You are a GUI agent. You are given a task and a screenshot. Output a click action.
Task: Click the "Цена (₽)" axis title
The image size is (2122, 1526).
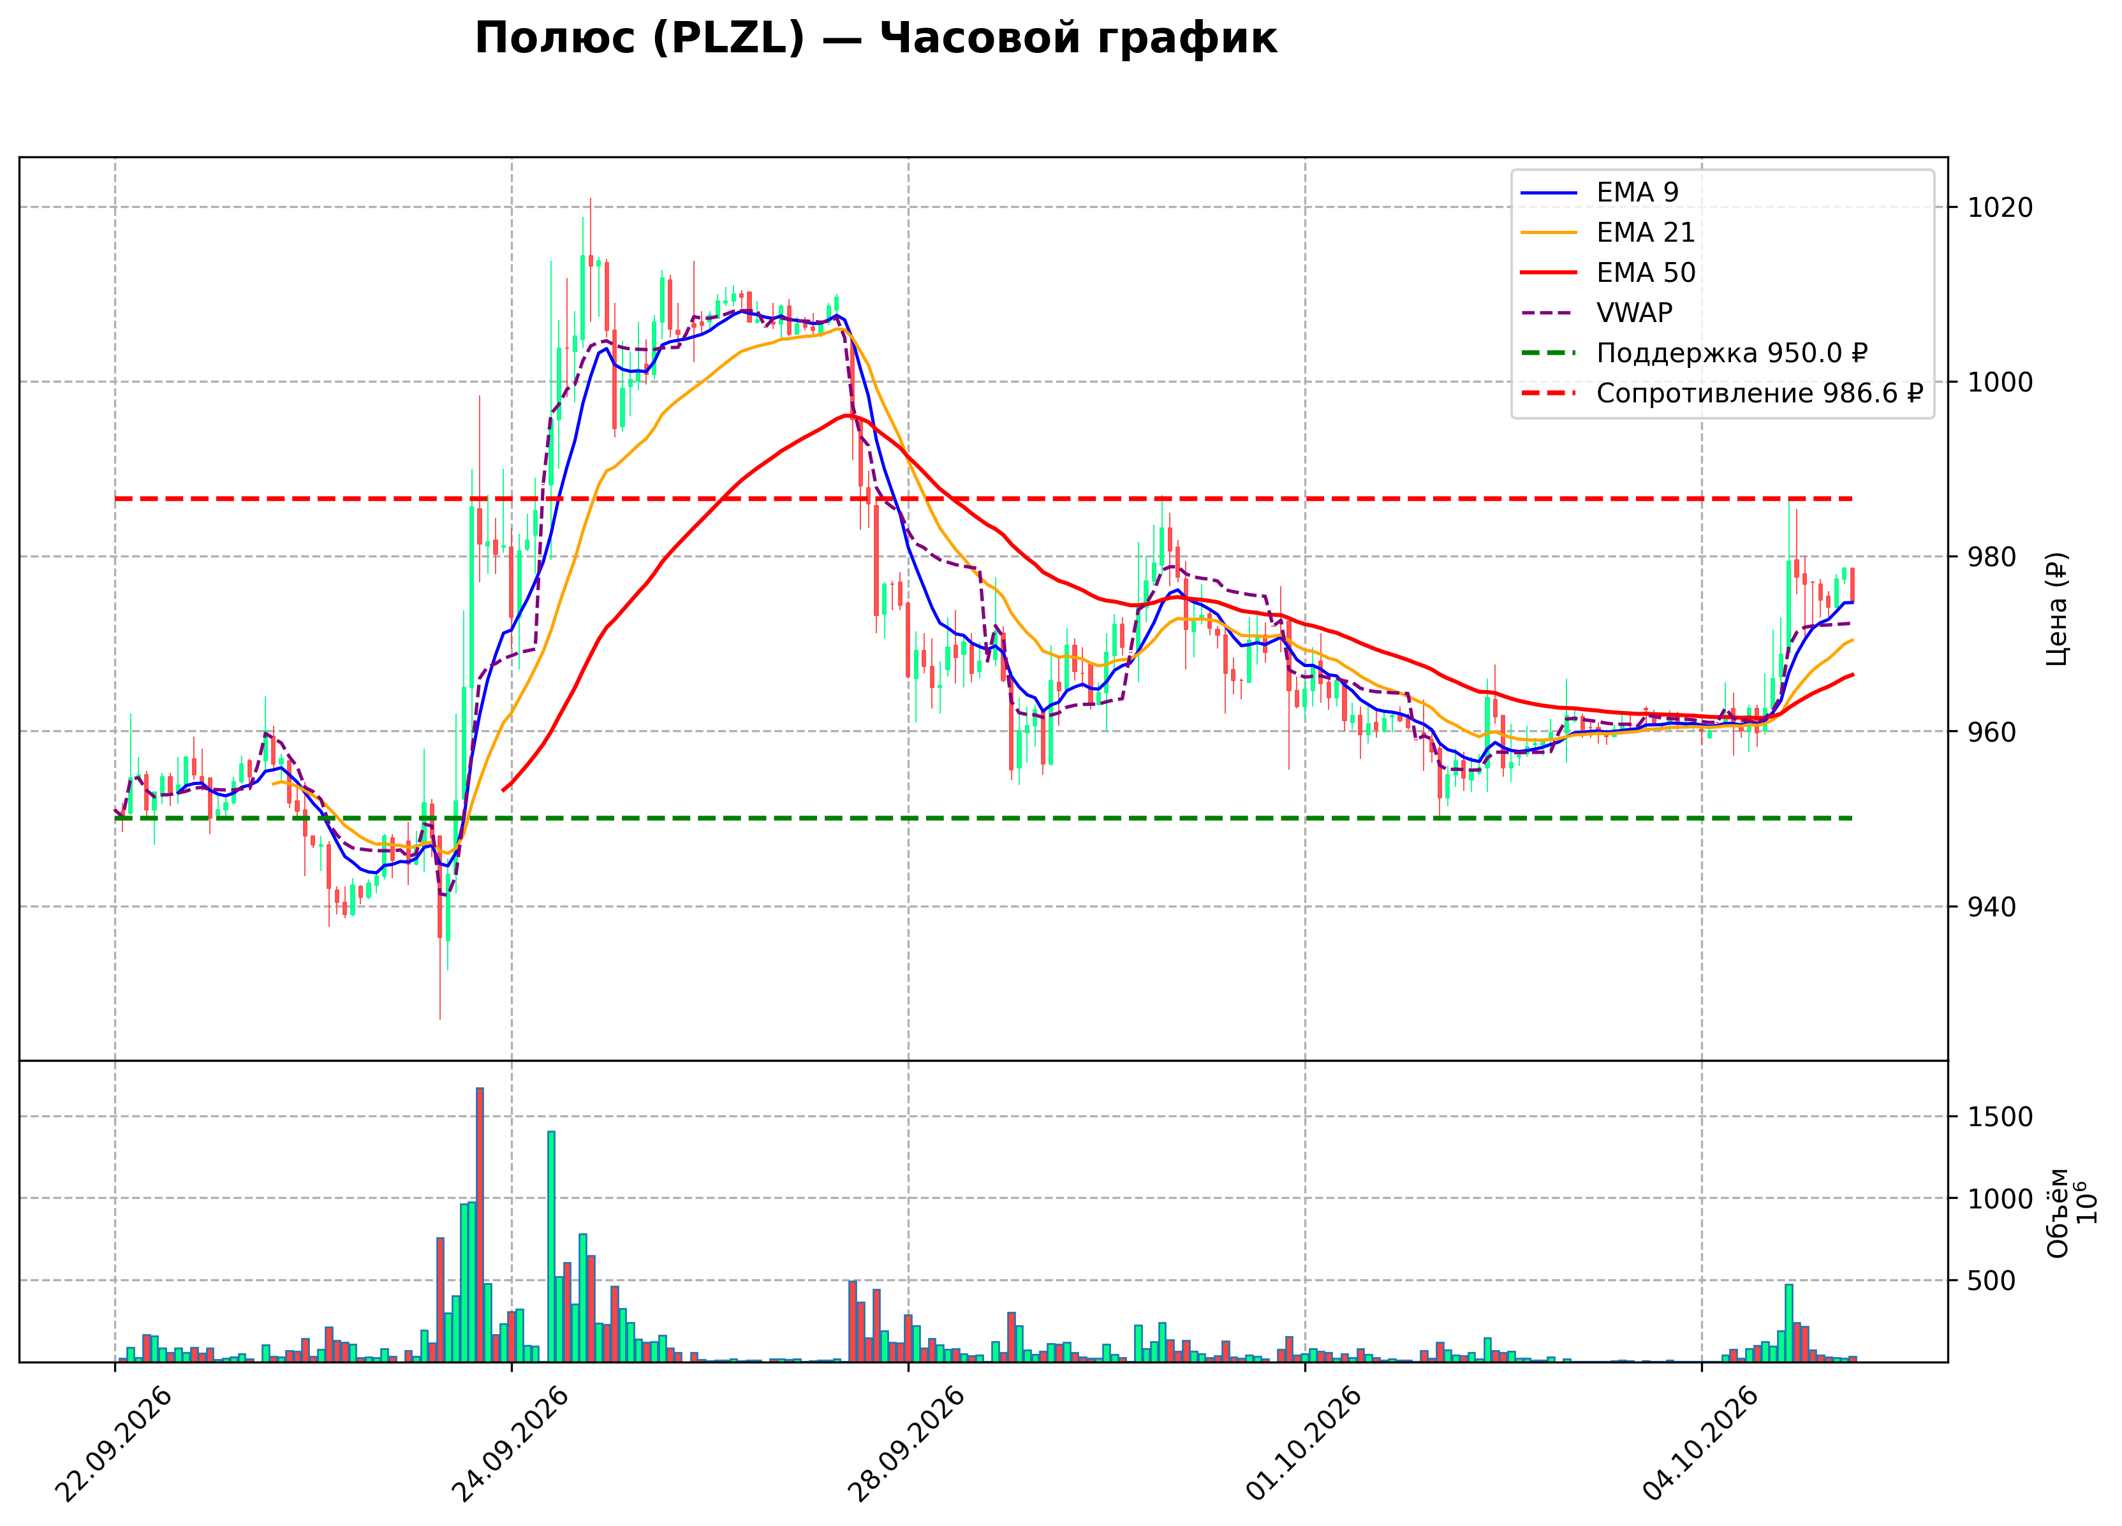click(x=2056, y=609)
